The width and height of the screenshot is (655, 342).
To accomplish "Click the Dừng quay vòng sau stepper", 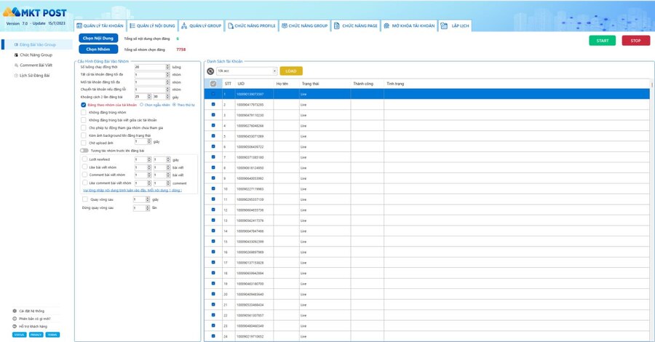I will [x=148, y=208].
